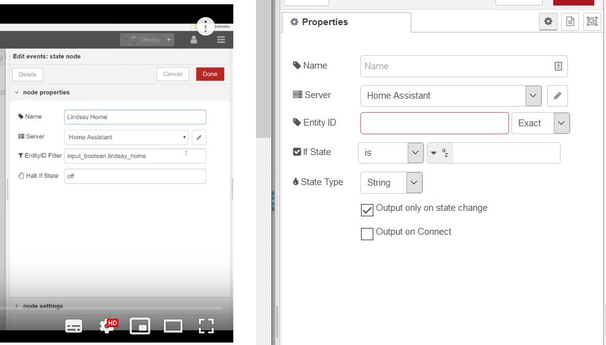Viewport: 606px width, 345px height.
Task: Toggle subtitles in the video player
Action: tap(74, 326)
